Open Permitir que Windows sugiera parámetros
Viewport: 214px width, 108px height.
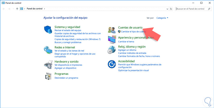pos(140,66)
